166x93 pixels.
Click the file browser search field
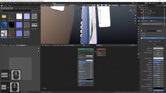pyautogui.click(x=16, y=11)
